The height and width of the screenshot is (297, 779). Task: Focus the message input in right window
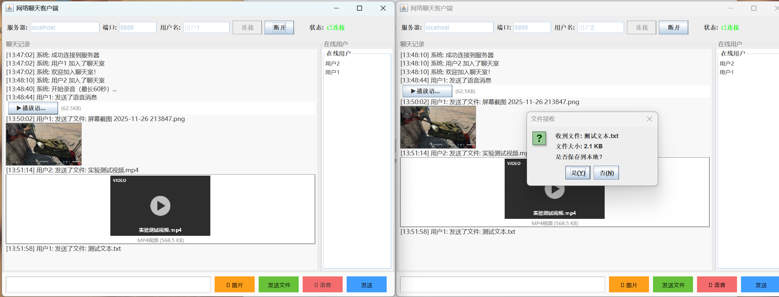[503, 285]
